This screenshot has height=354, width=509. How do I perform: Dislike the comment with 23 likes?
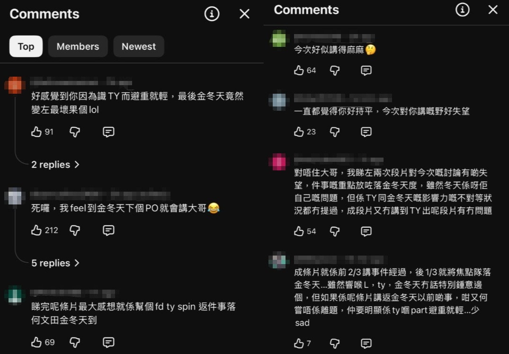pyautogui.click(x=335, y=132)
